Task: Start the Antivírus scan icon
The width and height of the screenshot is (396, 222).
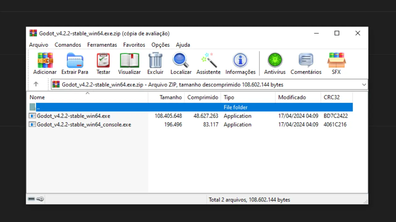Action: [275, 60]
